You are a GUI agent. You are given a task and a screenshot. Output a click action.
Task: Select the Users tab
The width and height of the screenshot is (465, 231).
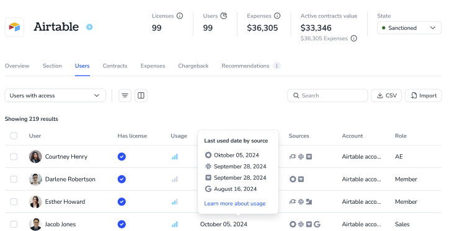pos(82,66)
